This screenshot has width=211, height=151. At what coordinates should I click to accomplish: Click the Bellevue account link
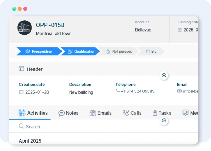click(x=143, y=30)
